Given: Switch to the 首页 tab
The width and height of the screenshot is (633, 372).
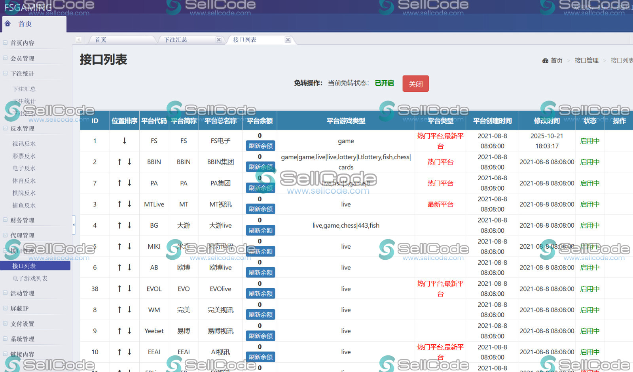Looking at the screenshot, I should coord(100,40).
